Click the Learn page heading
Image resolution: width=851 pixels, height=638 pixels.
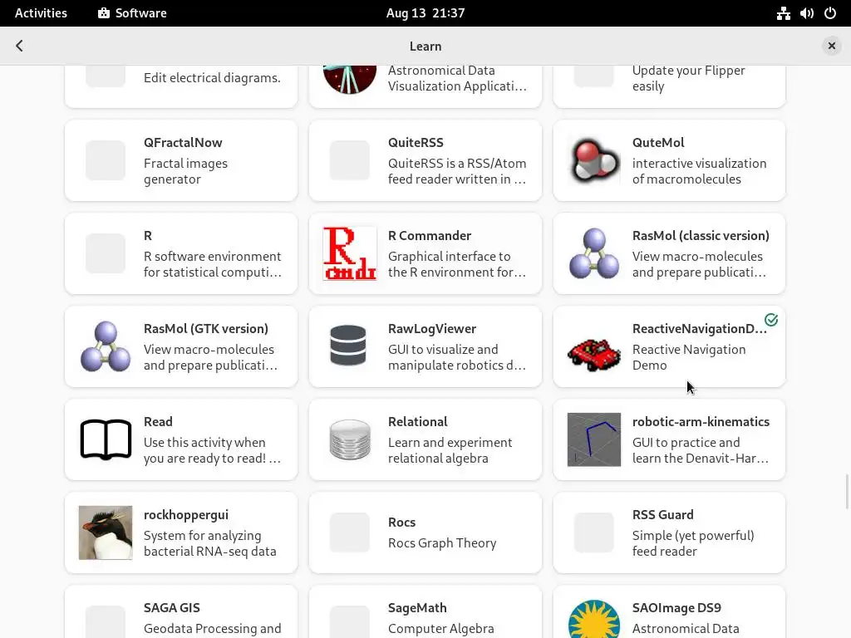425,47
